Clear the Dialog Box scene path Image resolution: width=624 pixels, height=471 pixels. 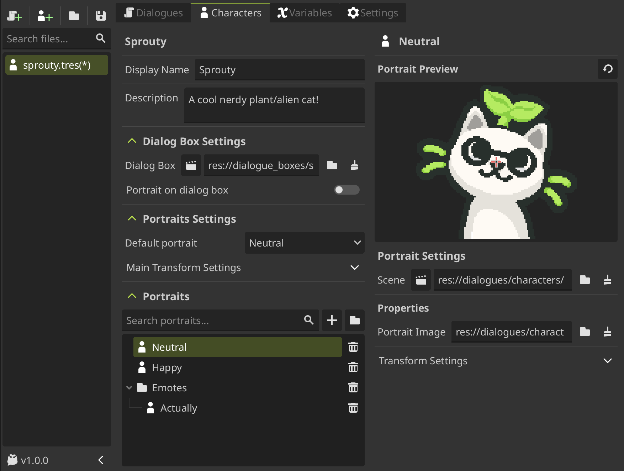click(354, 165)
